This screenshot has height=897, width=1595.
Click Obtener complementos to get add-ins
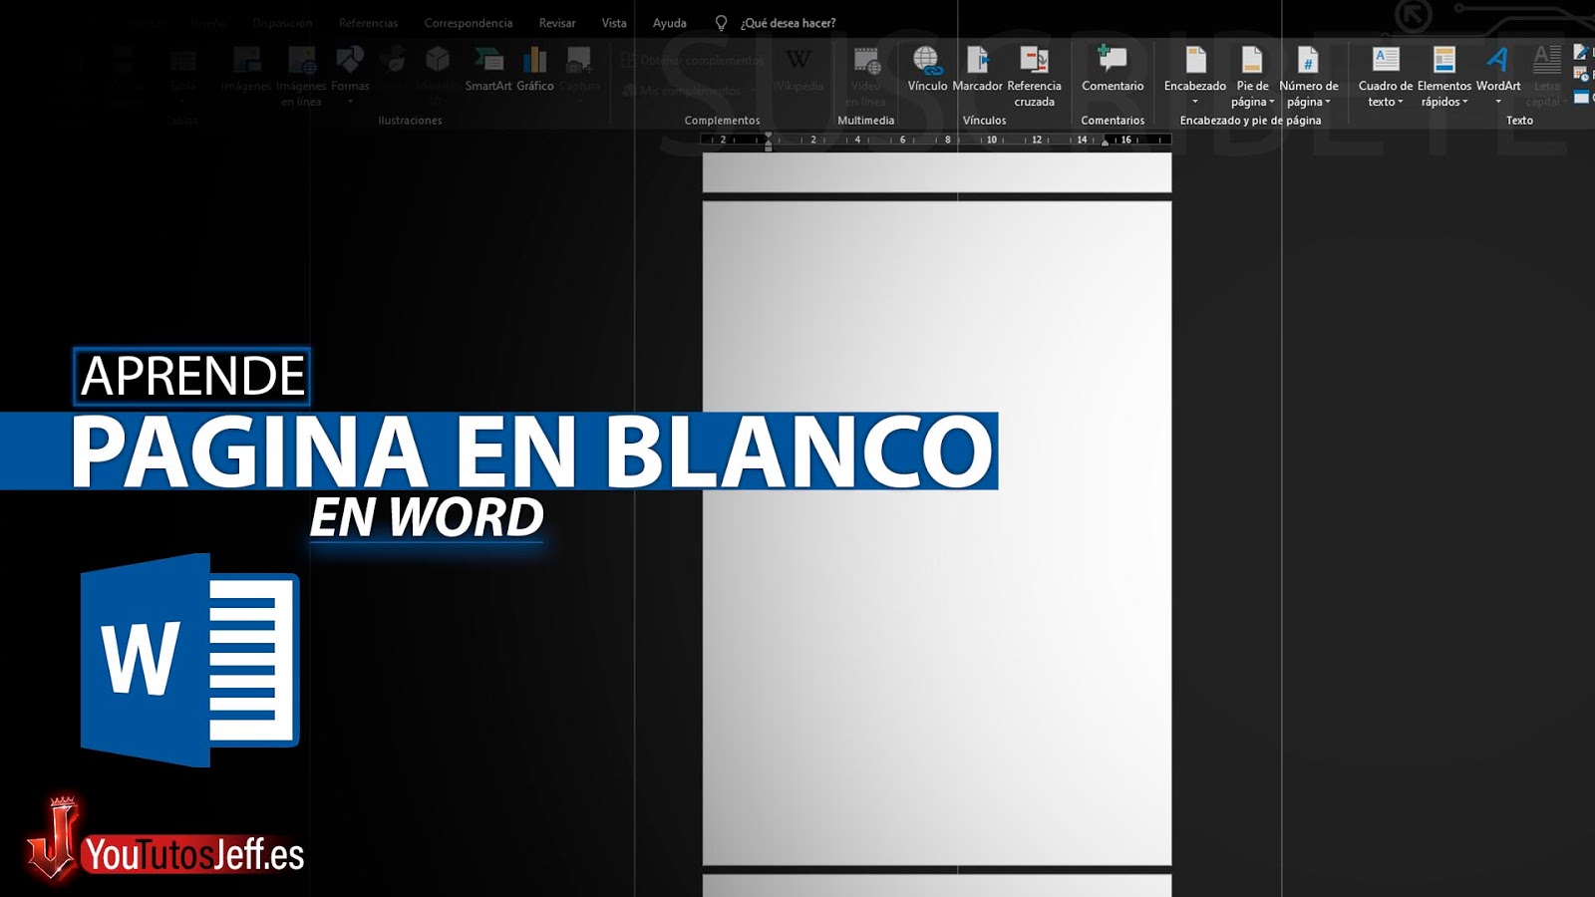(x=693, y=61)
